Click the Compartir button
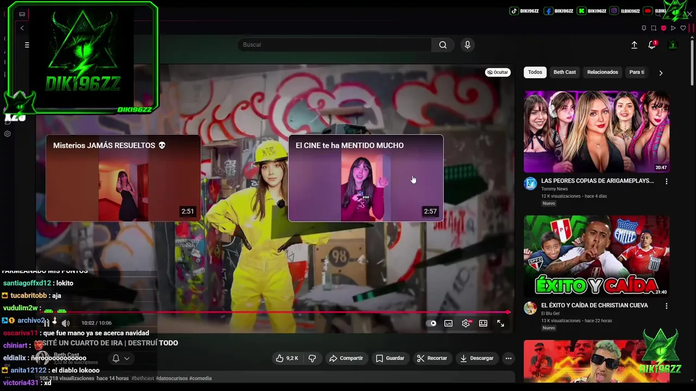Viewport: 696px width, 391px height. point(346,358)
